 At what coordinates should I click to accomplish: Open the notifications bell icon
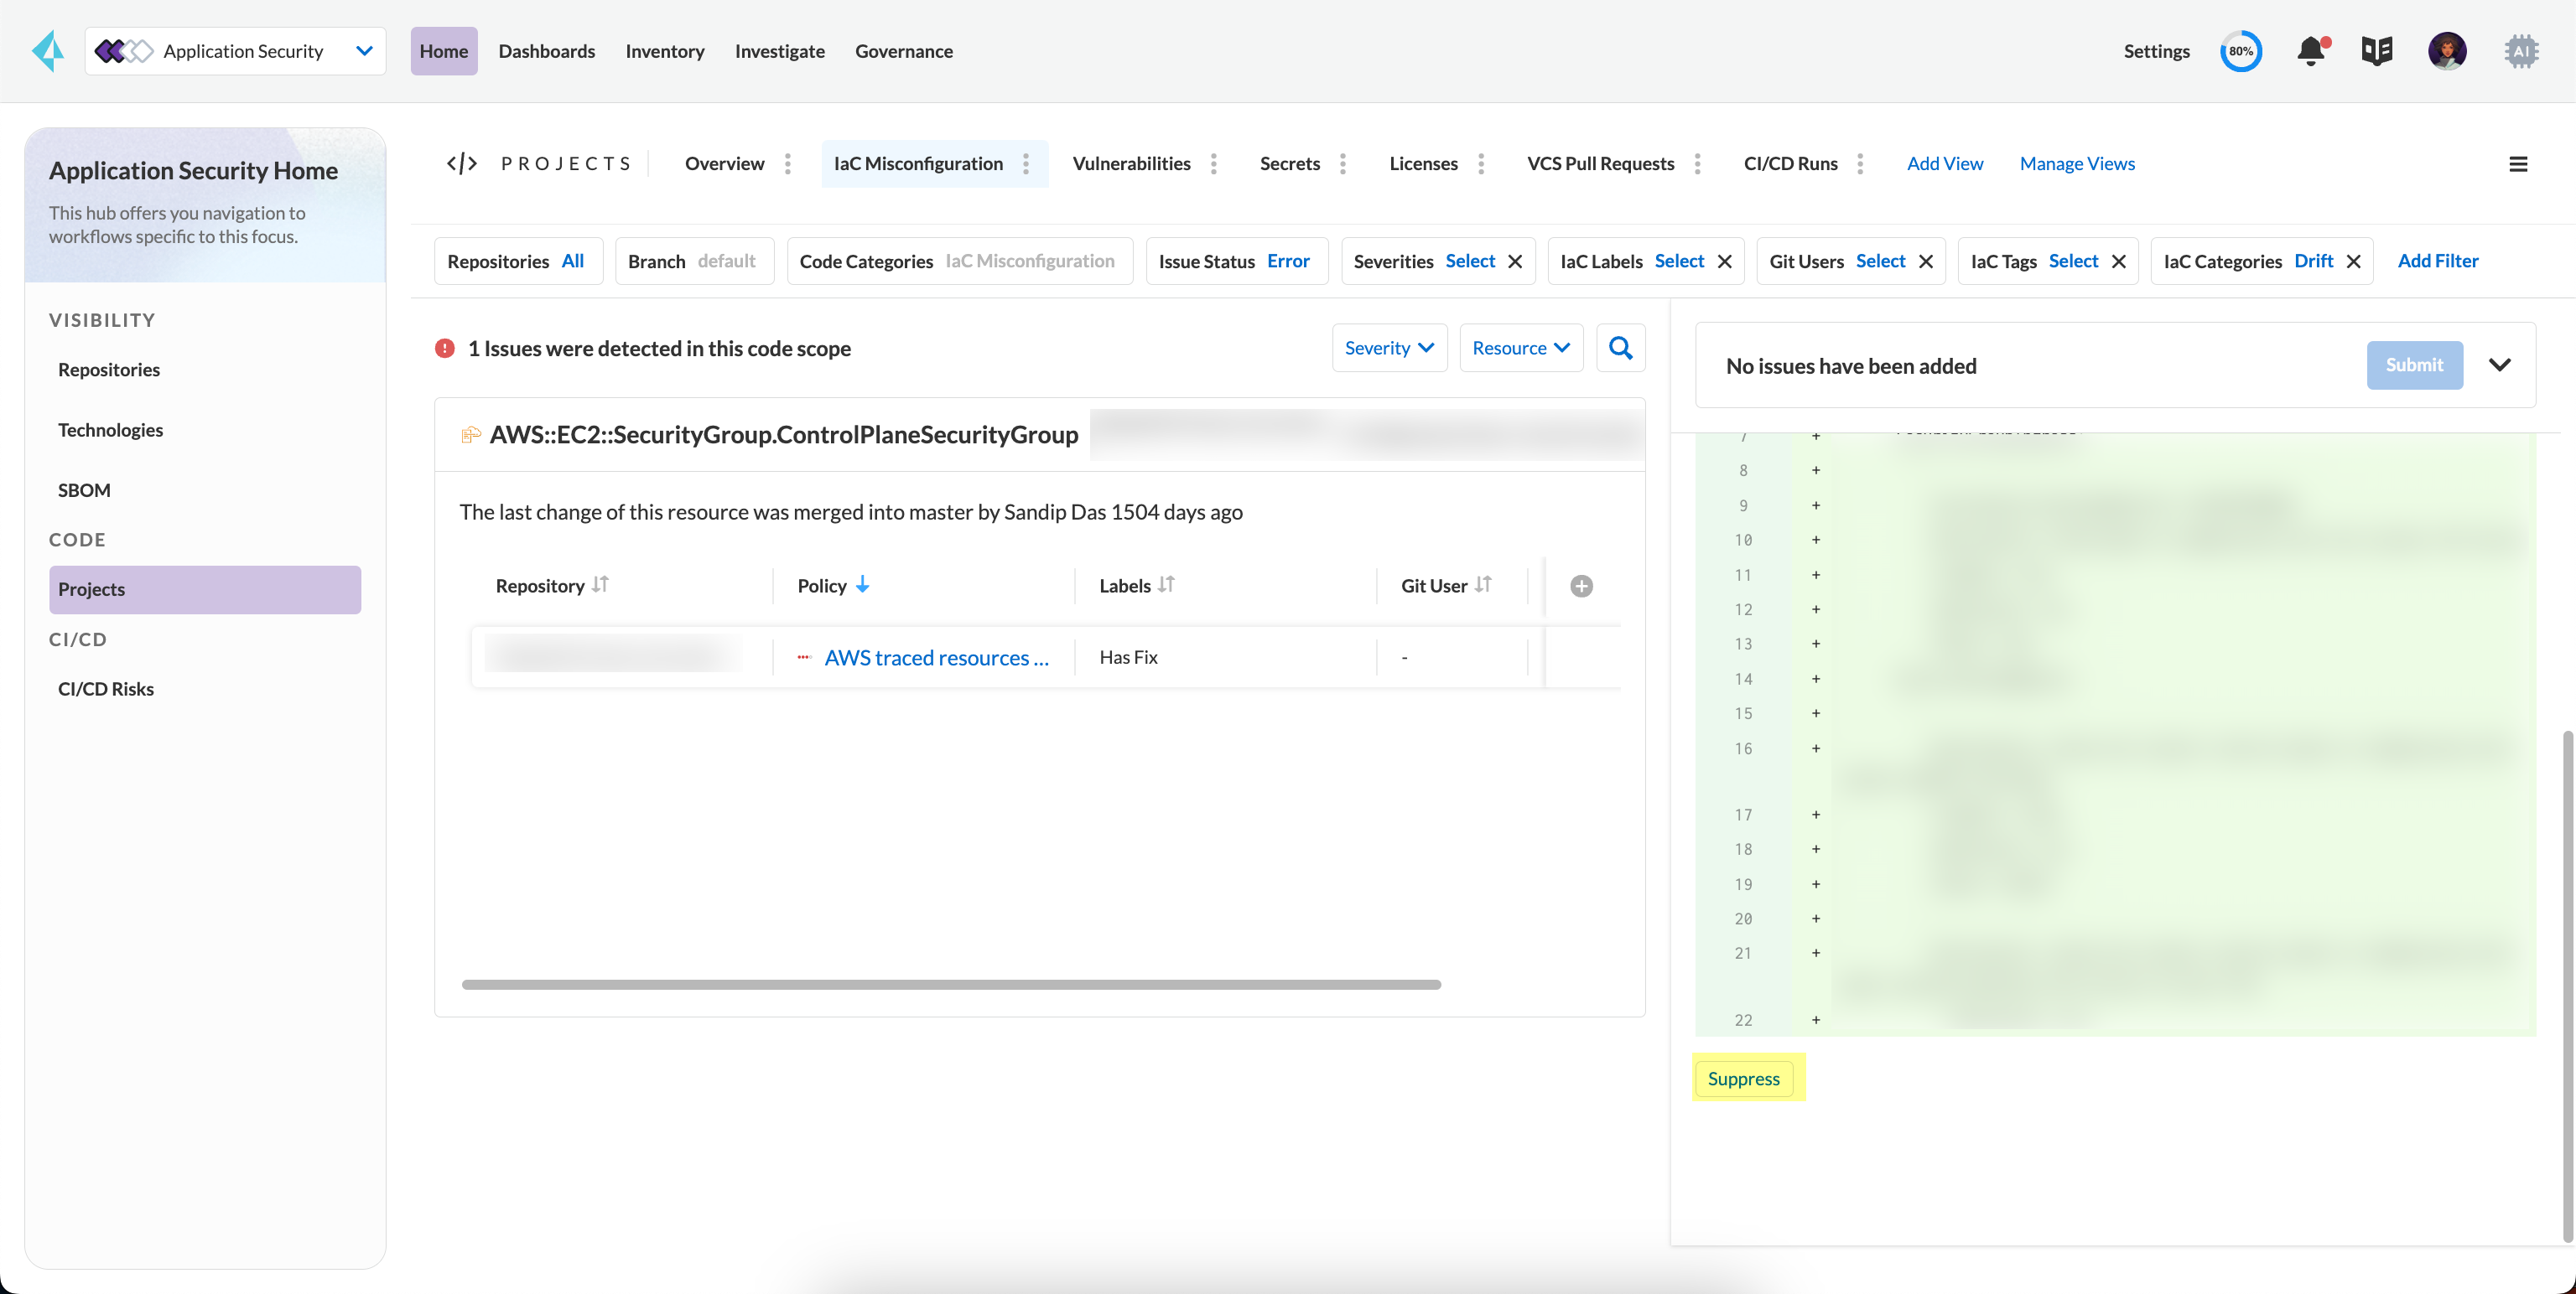pos(2311,51)
